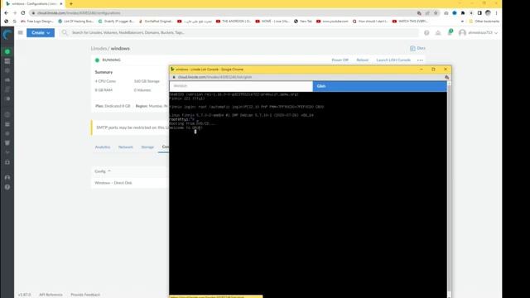Click the Lish window address URL
The width and height of the screenshot is (530, 298).
tap(214, 77)
